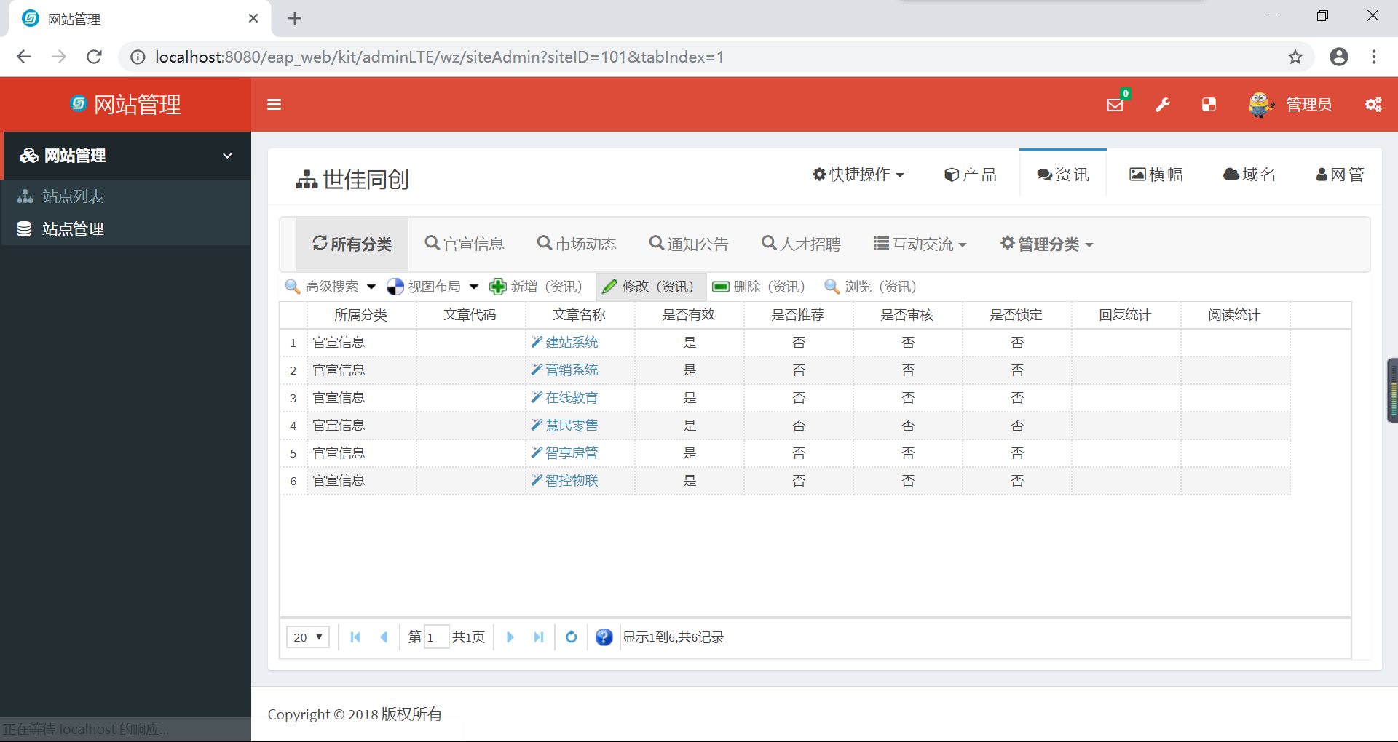This screenshot has width=1398, height=742.
Task: Open the pagination help icon
Action: (604, 637)
